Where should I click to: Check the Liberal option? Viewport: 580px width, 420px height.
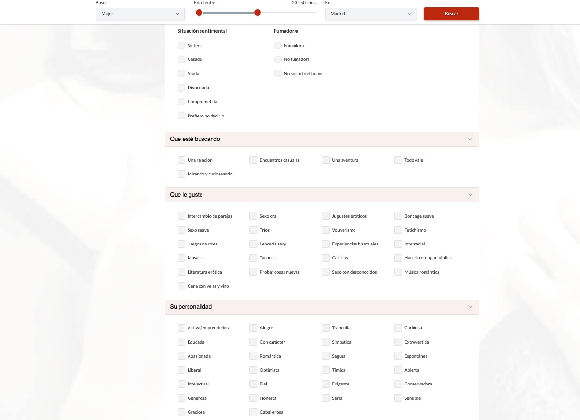tap(181, 370)
